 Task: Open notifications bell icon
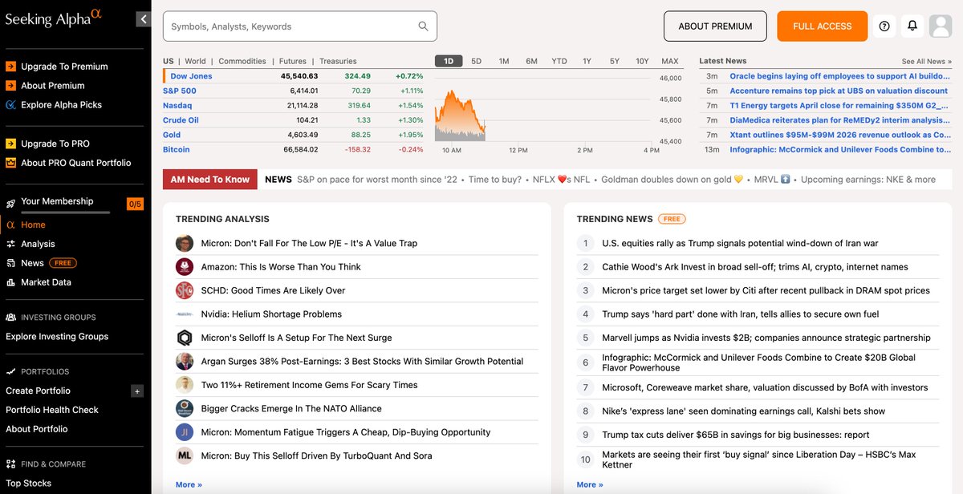point(912,26)
